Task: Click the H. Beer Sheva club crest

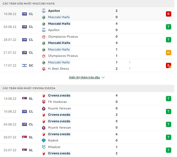Action: (44, 69)
